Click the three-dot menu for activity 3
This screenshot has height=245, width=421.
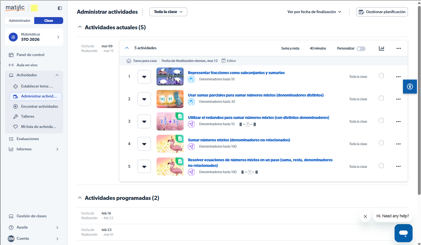coord(398,121)
